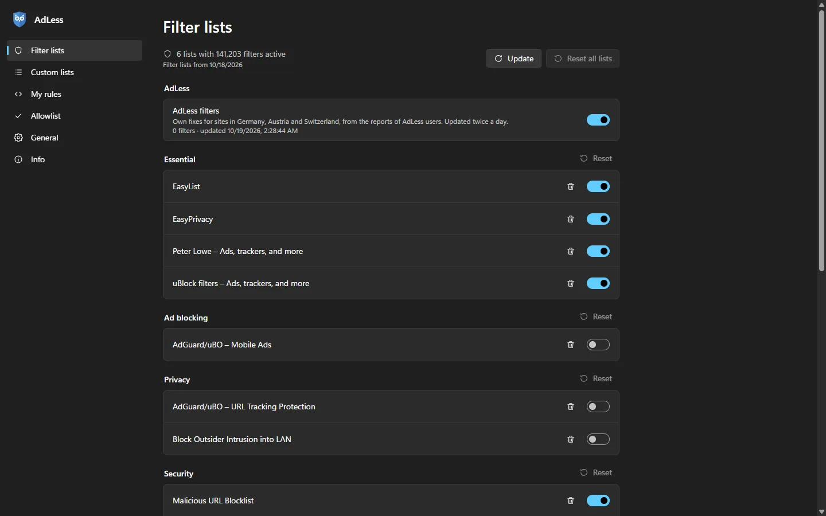This screenshot has width=826, height=516.
Task: Toggle off Peter Lowe list
Action: pos(598,251)
